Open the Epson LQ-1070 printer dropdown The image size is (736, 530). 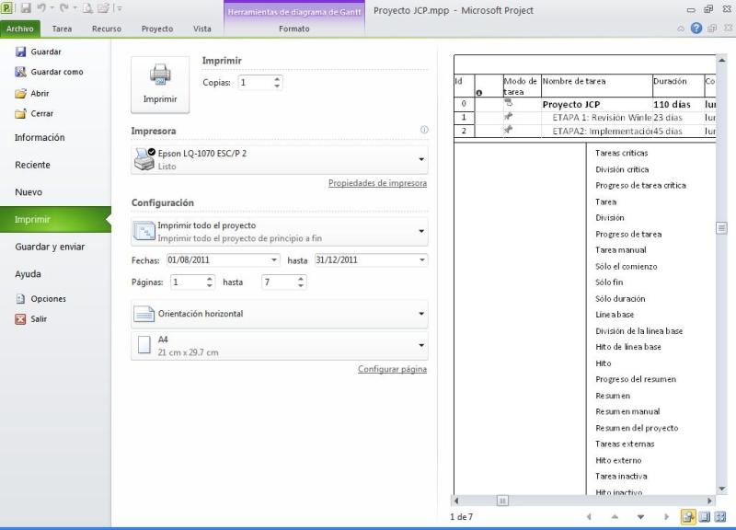[x=279, y=159]
